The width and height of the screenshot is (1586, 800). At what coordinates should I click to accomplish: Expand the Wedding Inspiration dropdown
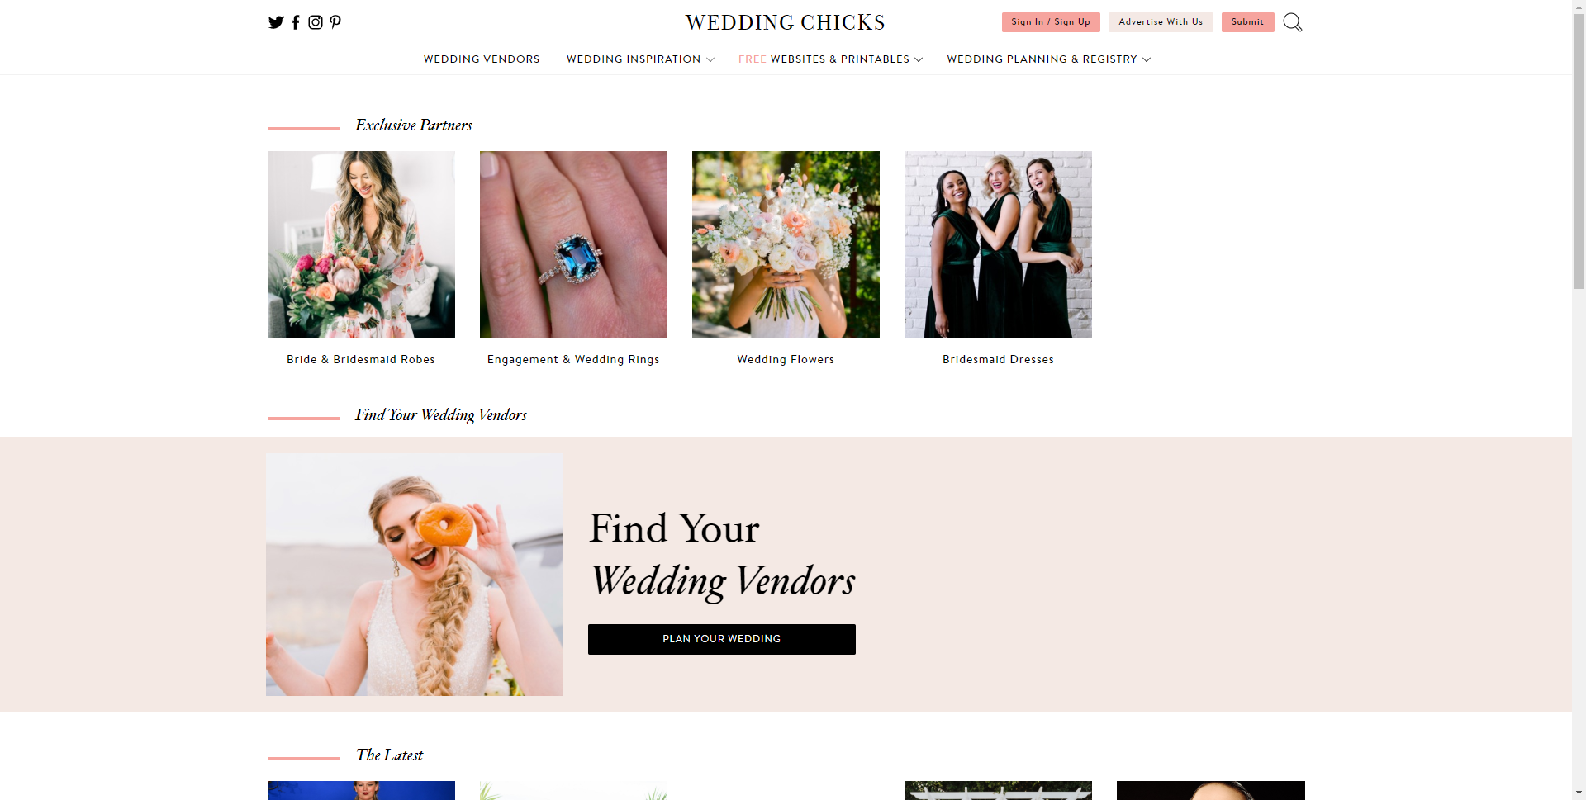640,59
